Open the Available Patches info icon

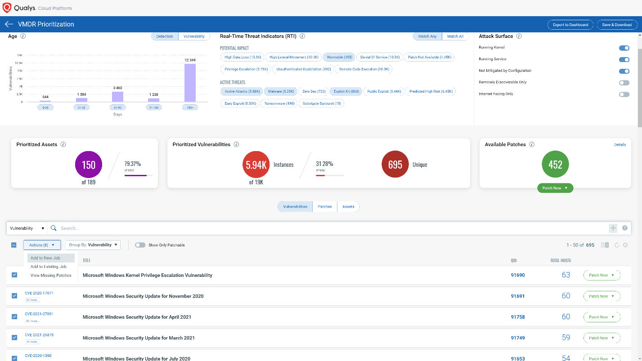pos(532,144)
